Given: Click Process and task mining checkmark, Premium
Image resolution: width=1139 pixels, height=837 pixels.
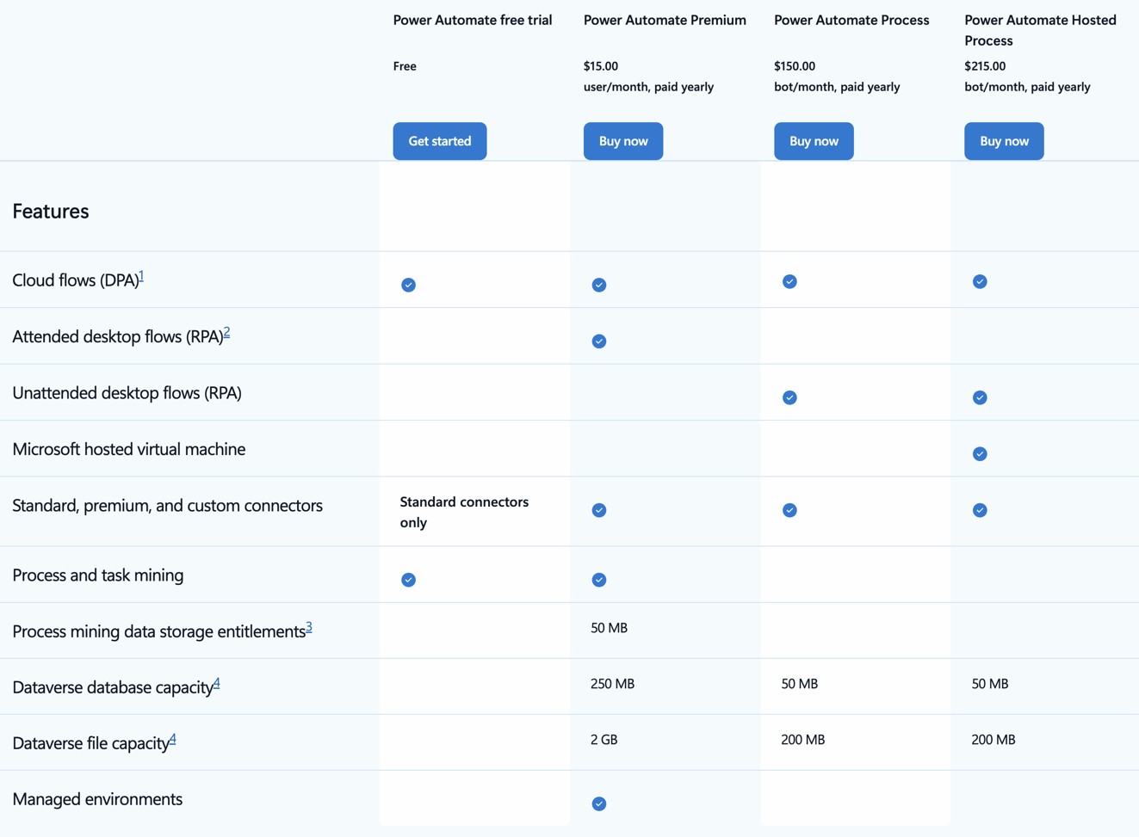Looking at the screenshot, I should (599, 580).
